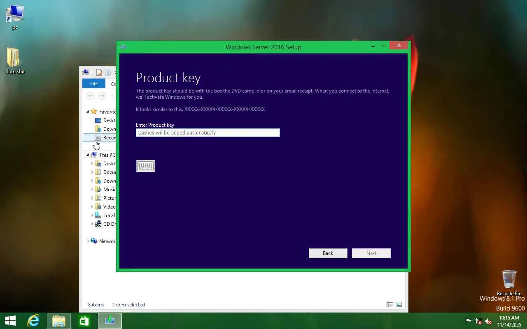Viewport: 527px width, 329px height.
Task: Create new folder via Explorer quick access toolbar
Action: (x=108, y=72)
